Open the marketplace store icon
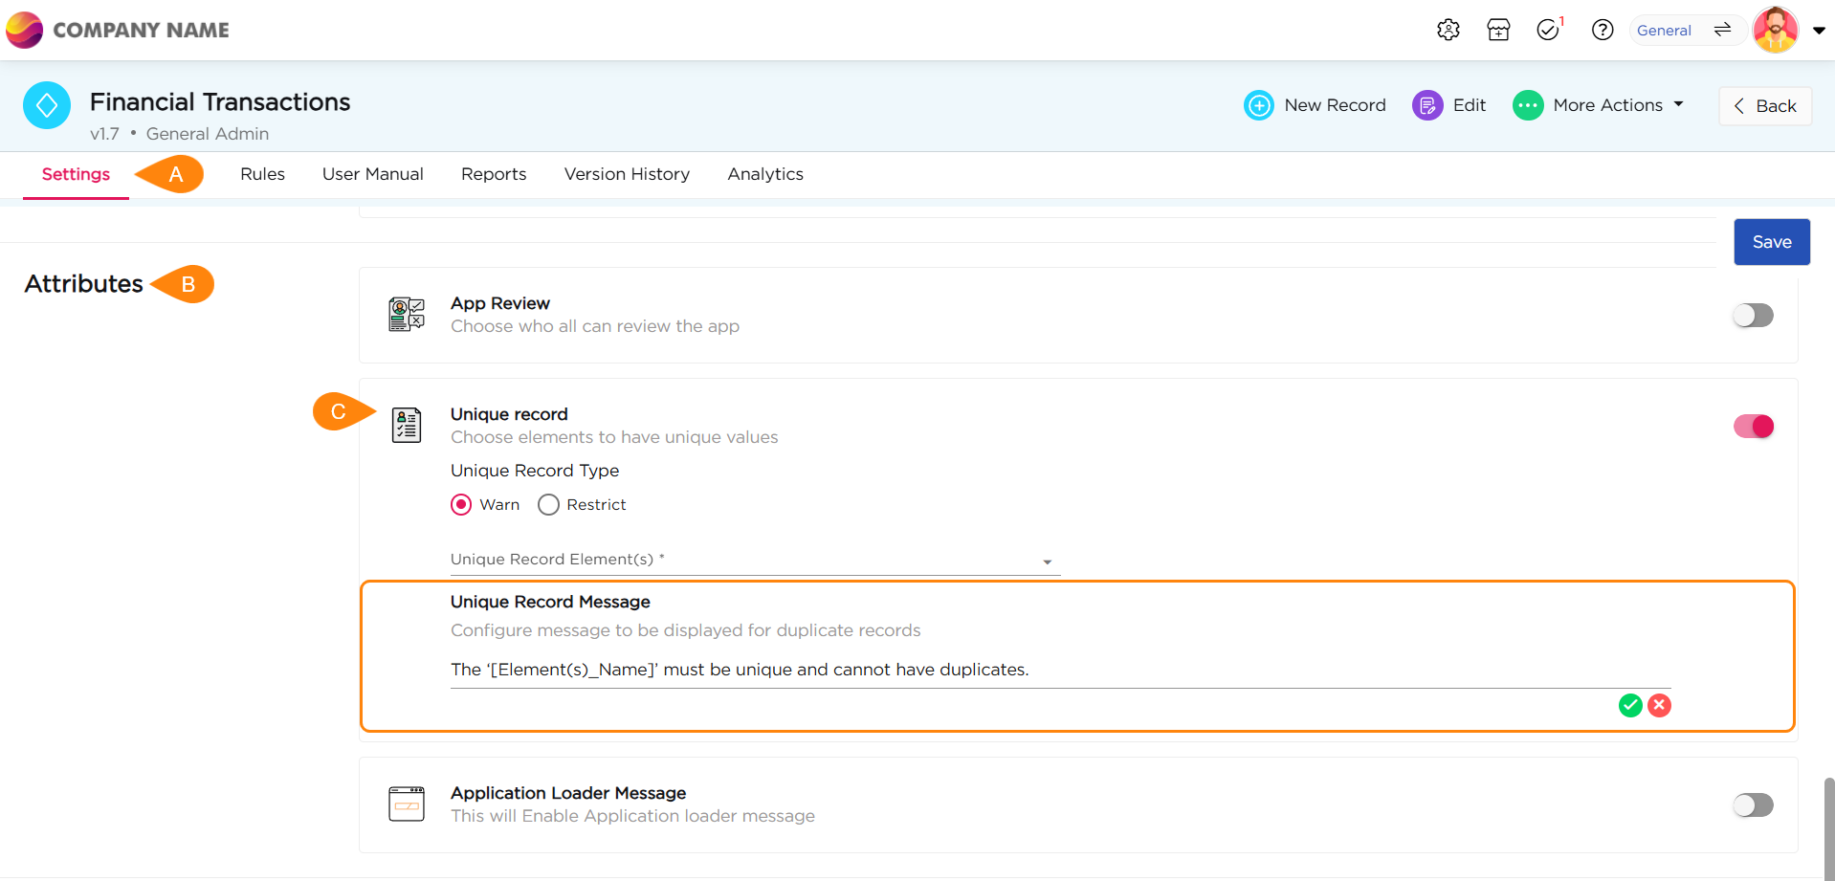The width and height of the screenshot is (1835, 881). point(1498,30)
